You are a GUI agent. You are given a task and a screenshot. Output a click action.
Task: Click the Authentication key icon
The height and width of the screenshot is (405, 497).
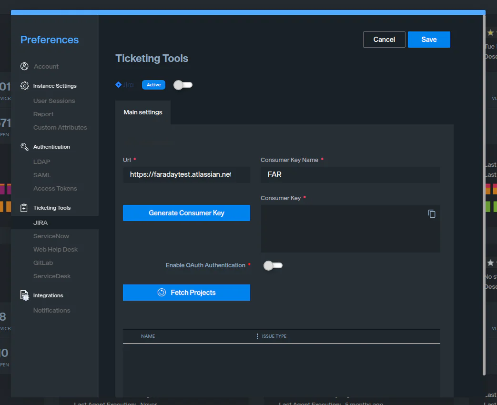(24, 147)
